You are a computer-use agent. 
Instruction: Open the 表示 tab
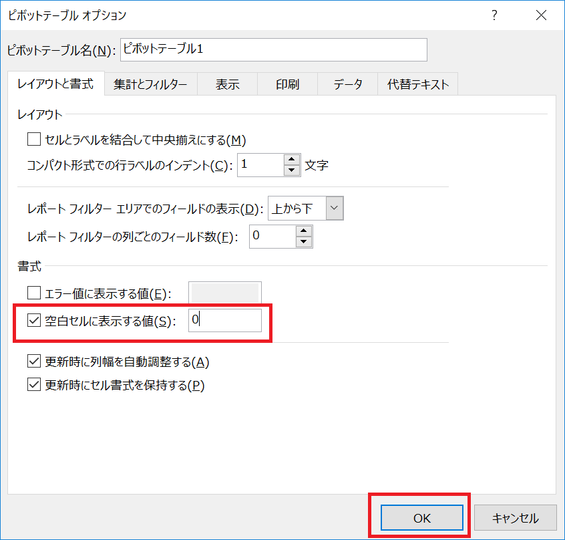(227, 84)
